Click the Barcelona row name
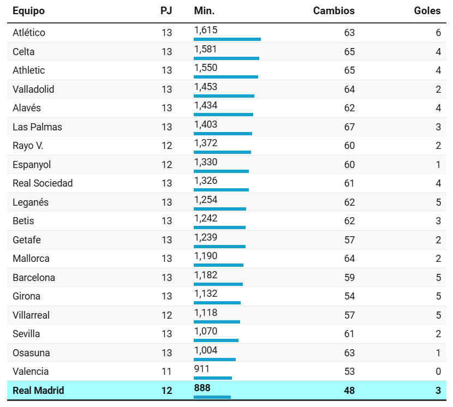This screenshot has width=453, height=407. click(34, 278)
